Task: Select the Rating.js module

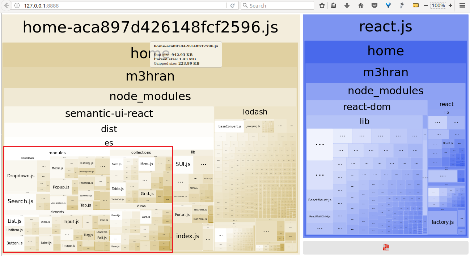Action: 87,163
